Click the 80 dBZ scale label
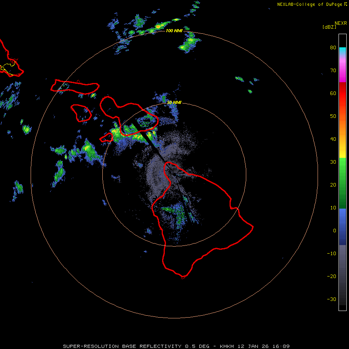This screenshot has height=349, width=349. pos(333,47)
